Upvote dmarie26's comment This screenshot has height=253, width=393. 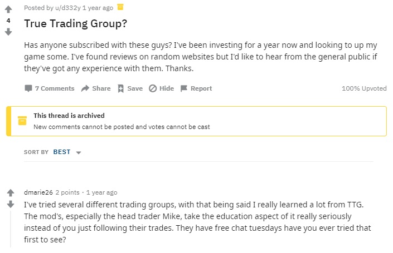pos(11,193)
